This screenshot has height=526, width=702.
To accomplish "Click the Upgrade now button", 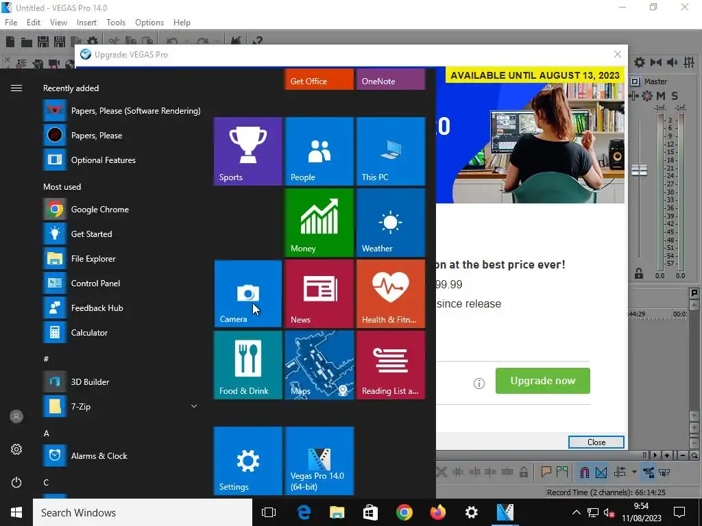I will pos(543,381).
